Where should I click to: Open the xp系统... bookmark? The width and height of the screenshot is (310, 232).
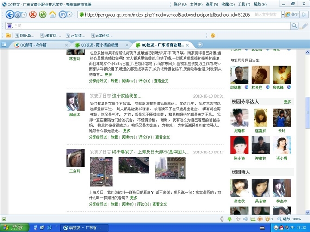coord(75,36)
